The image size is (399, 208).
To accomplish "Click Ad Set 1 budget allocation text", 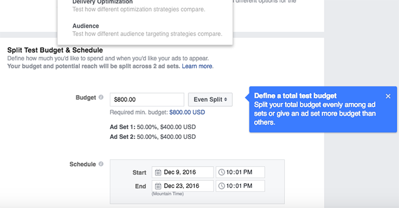I will (x=153, y=127).
